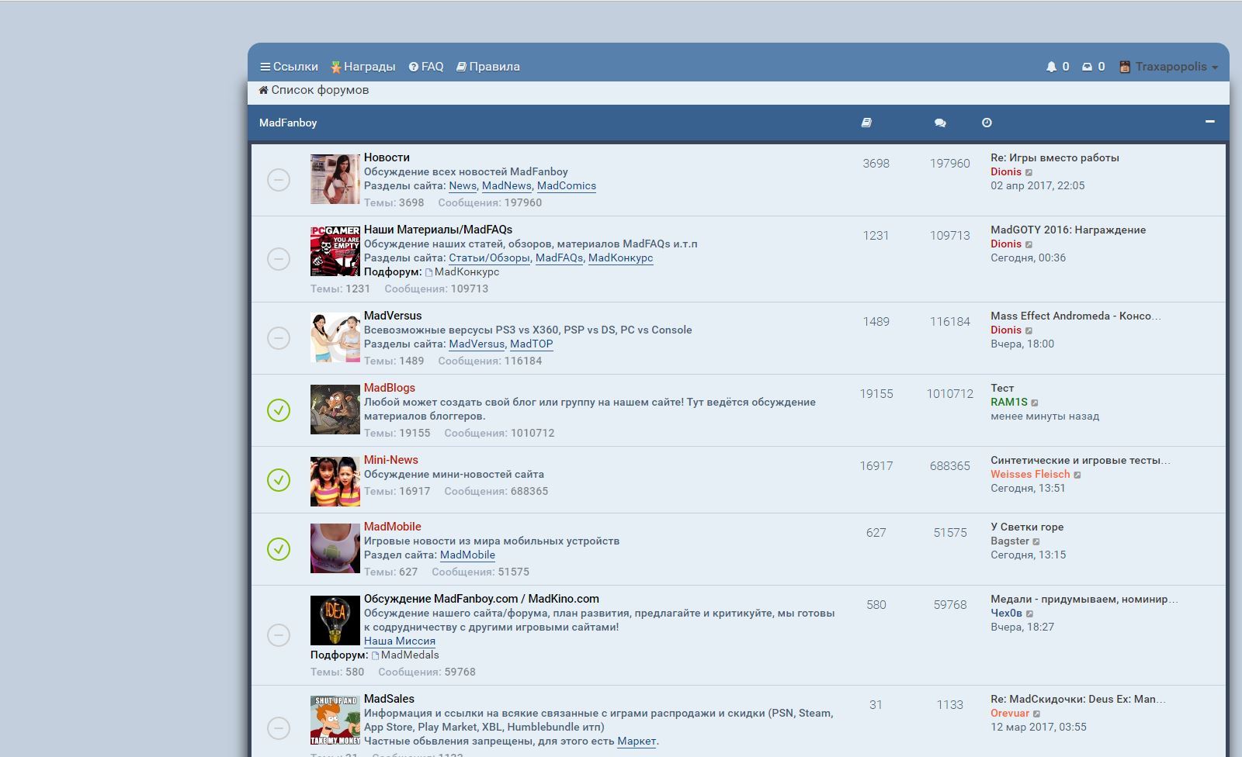
Task: Click the last post clock icon
Action: (987, 123)
